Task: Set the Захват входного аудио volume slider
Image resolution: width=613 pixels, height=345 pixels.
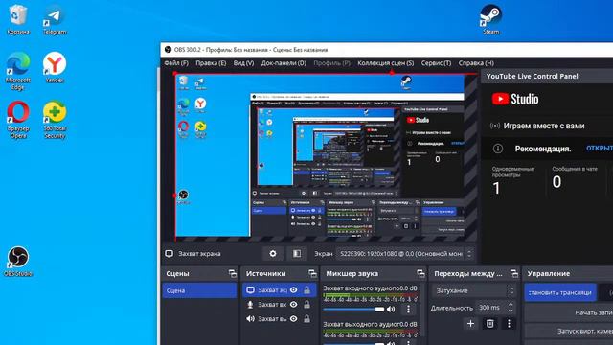Action: click(x=353, y=309)
